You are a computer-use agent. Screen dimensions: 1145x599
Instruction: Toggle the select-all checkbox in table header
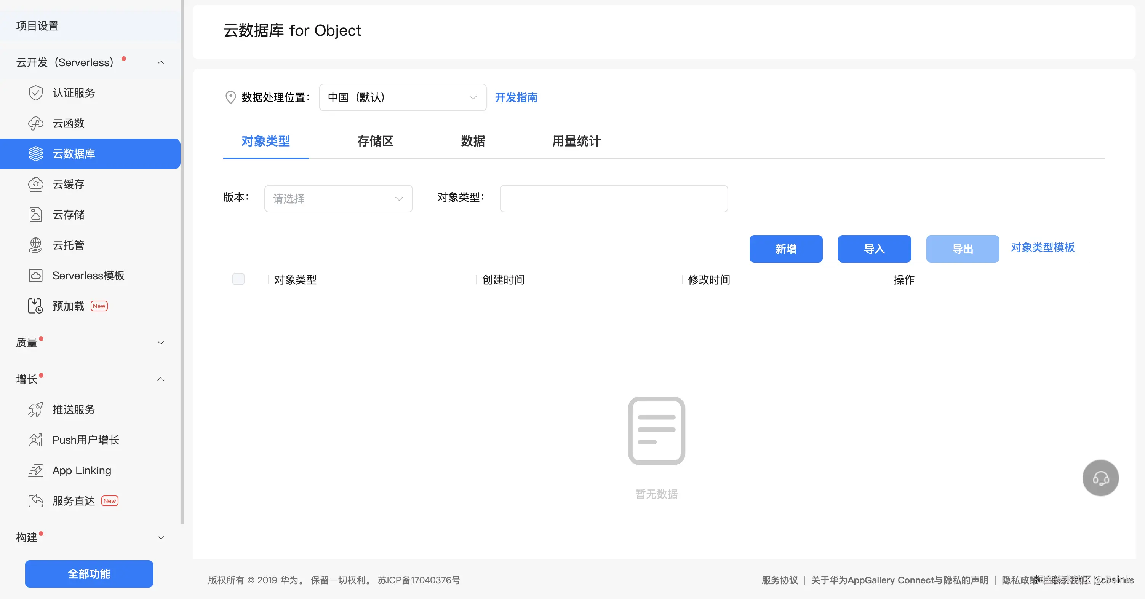(238, 279)
